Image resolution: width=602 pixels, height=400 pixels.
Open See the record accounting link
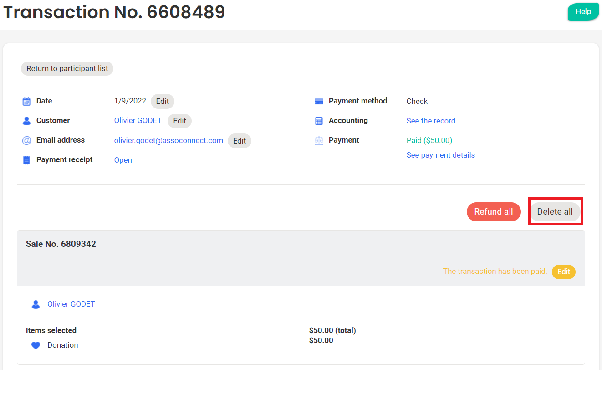coord(431,121)
